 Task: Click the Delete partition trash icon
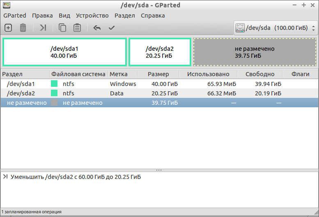pyautogui.click(x=23, y=28)
